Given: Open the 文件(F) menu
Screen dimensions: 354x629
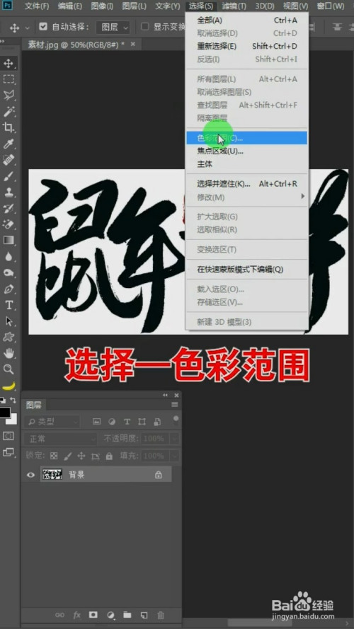Looking at the screenshot, I should [x=37, y=6].
